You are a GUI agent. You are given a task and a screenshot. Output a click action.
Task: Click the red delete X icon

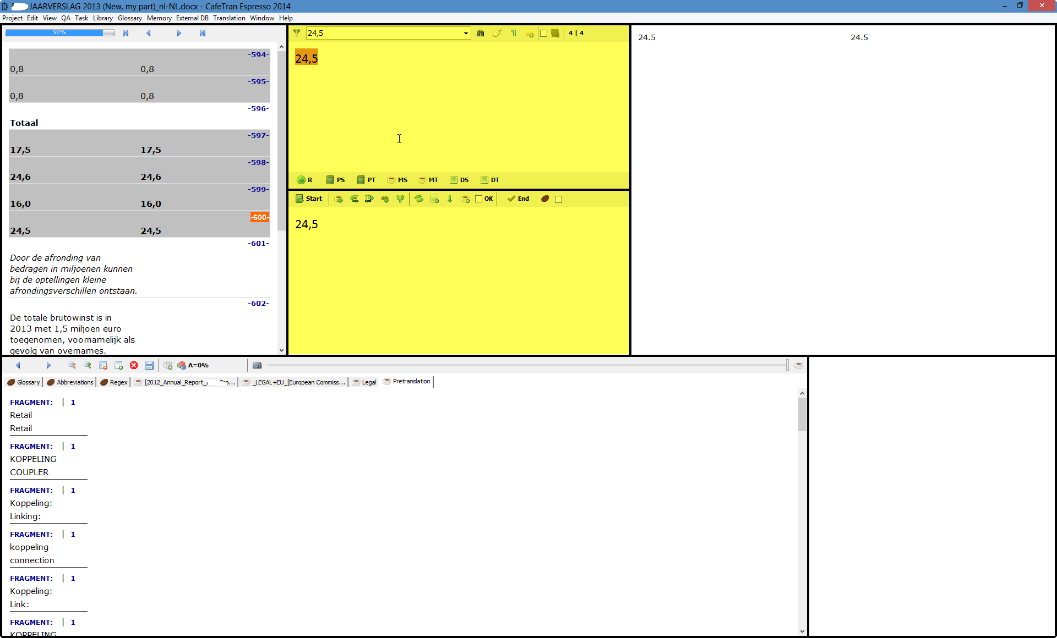tap(134, 365)
